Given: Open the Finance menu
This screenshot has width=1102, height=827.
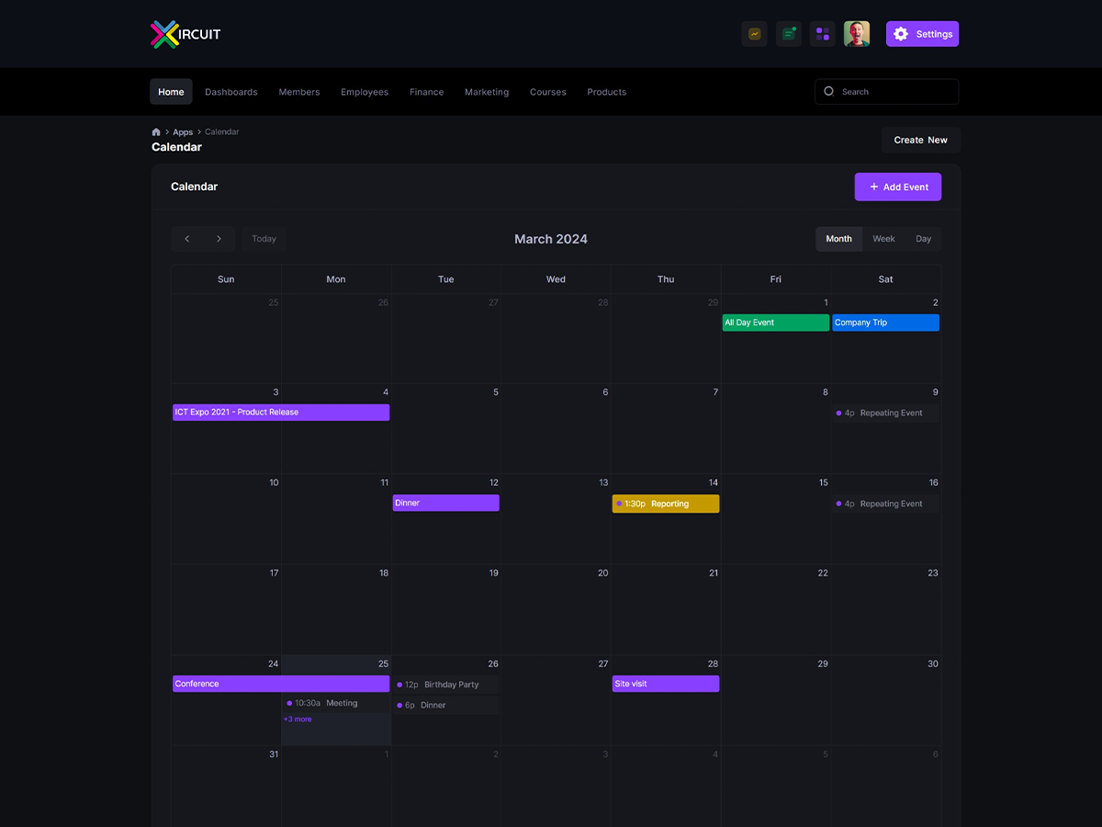Looking at the screenshot, I should point(427,92).
